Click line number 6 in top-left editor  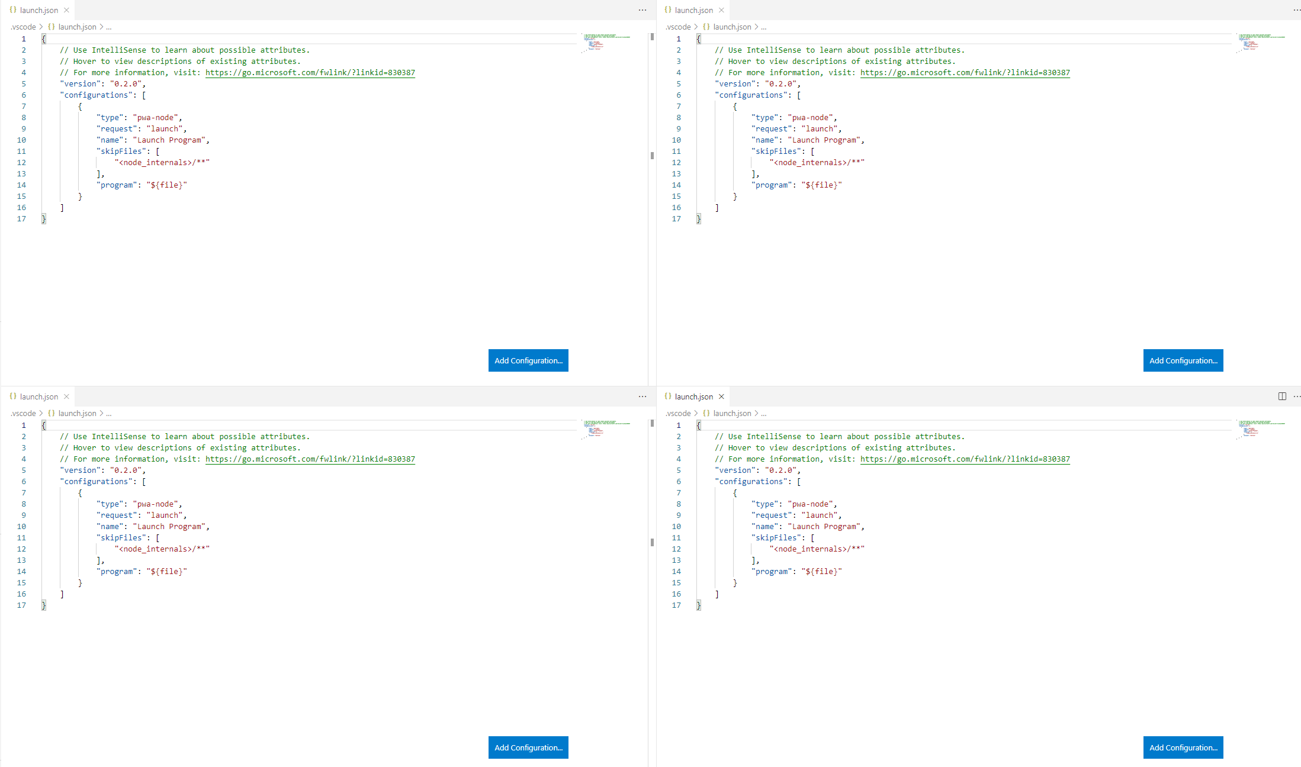(x=24, y=95)
